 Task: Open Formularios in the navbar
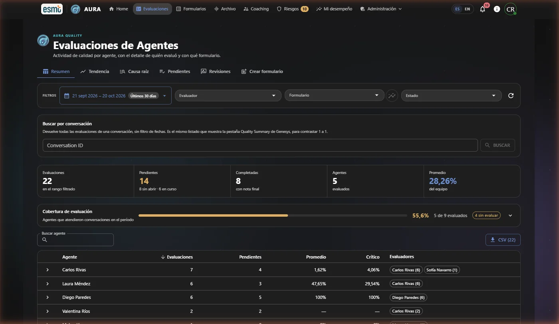click(x=191, y=9)
